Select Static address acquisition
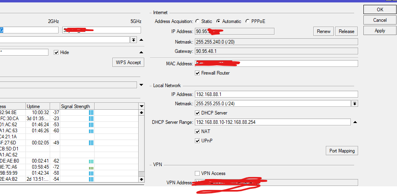The image size is (397, 194). tap(197, 21)
